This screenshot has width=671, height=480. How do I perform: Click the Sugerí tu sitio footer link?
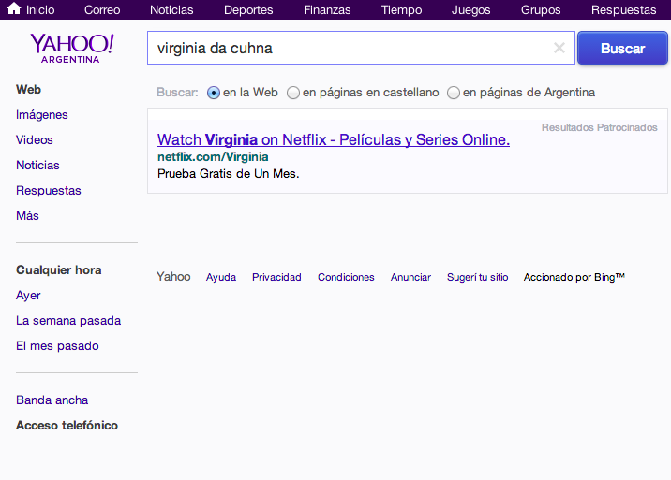pos(478,277)
